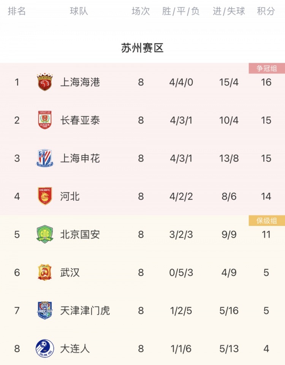Select the 争冠组 group label
The image size is (285, 365).
tap(267, 68)
